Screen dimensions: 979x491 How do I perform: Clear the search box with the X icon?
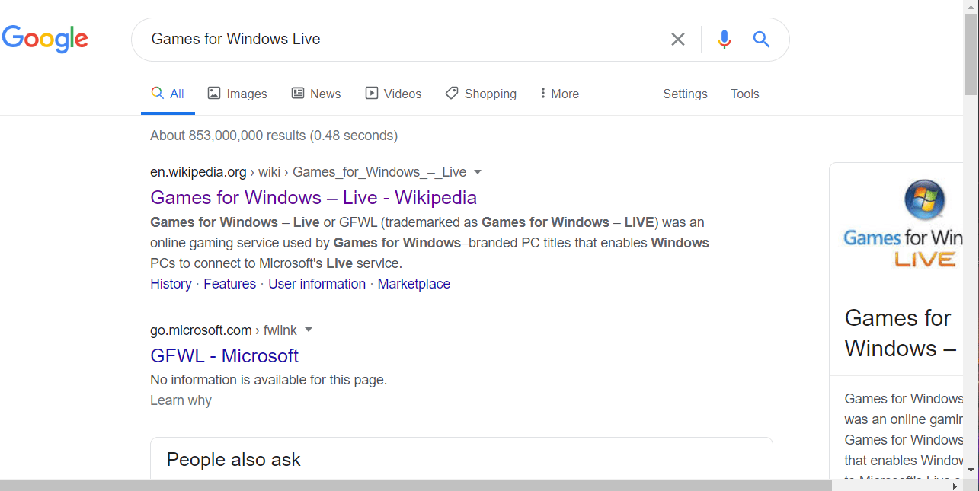pos(677,39)
